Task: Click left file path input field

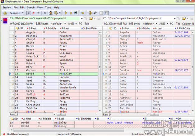Action: coord(44,18)
